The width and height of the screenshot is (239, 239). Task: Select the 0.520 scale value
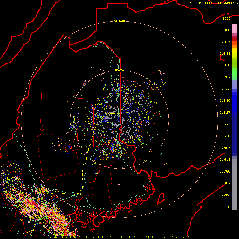coord(225,136)
